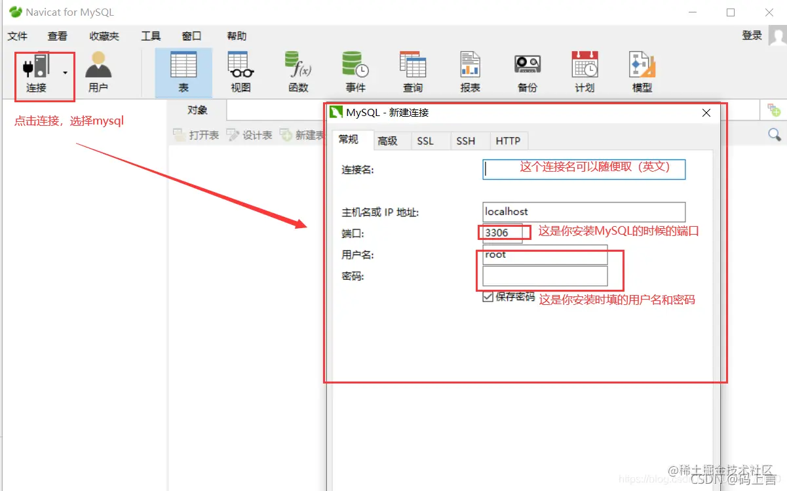Click the 用户 (Users) button

98,69
